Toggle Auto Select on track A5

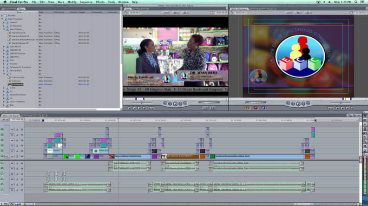pyautogui.click(x=22, y=184)
